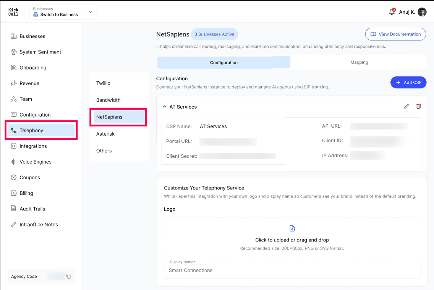The height and width of the screenshot is (290, 434).
Task: Delete the AT Services CSP
Action: [418, 106]
